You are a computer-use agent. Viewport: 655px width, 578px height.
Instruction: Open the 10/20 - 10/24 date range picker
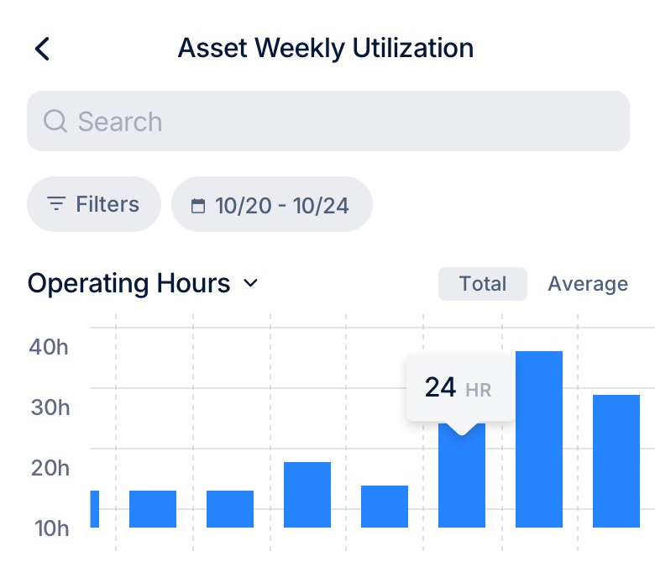[x=271, y=204]
